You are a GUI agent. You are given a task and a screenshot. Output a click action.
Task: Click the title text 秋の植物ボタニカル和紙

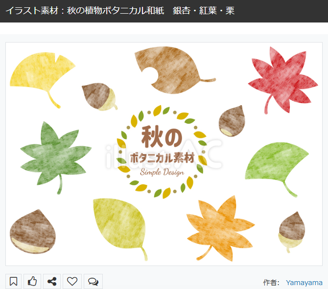(116, 10)
